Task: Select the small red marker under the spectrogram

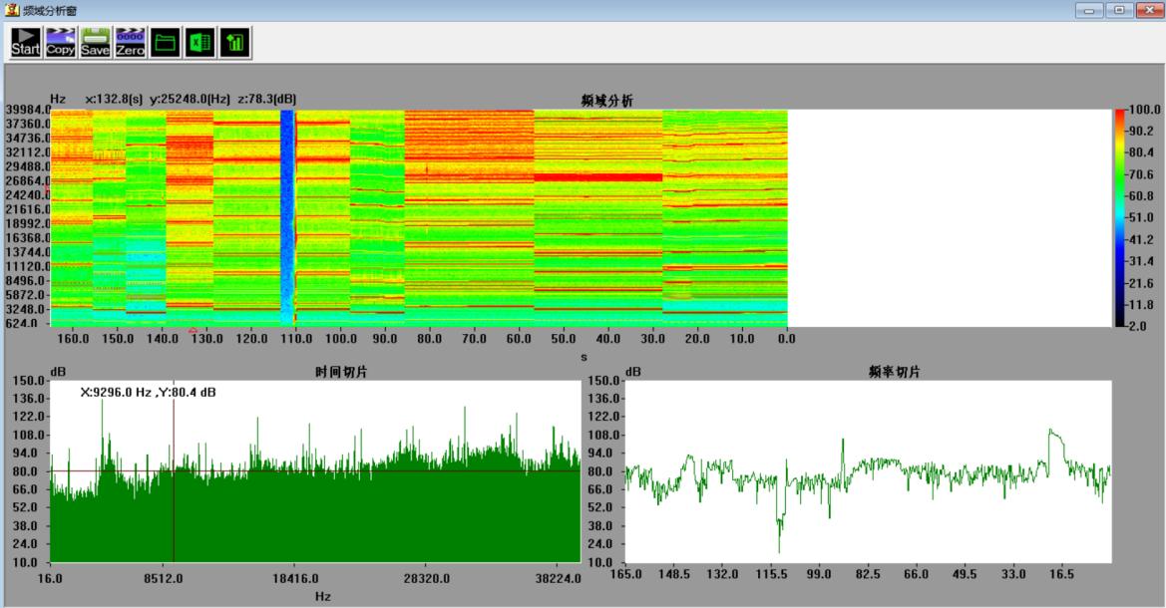Action: pyautogui.click(x=193, y=330)
